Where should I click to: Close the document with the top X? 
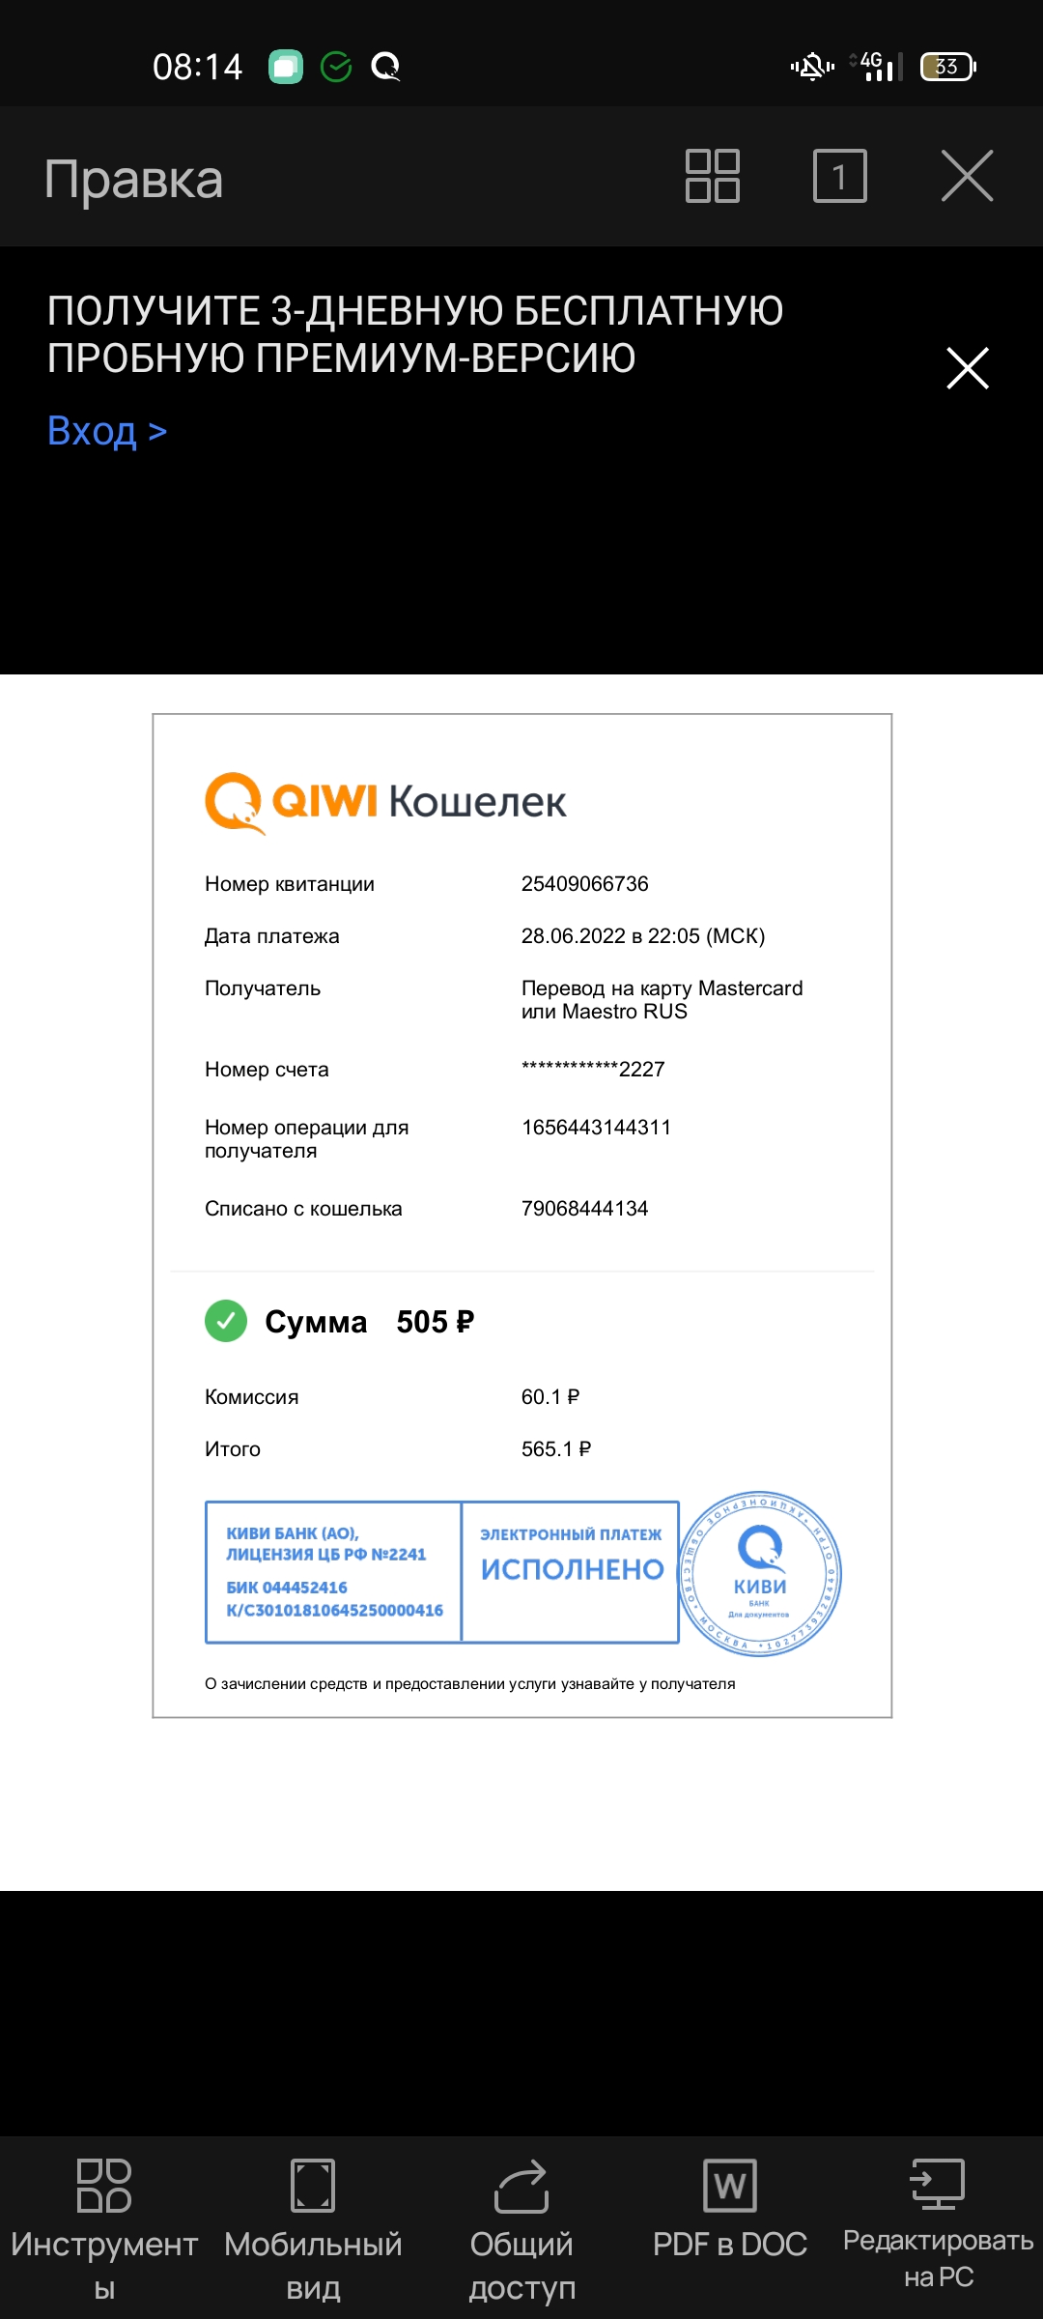point(968,176)
